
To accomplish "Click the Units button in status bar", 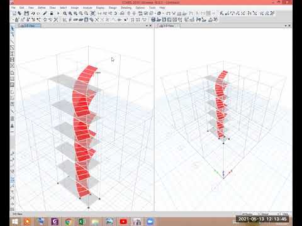I will click(x=285, y=214).
